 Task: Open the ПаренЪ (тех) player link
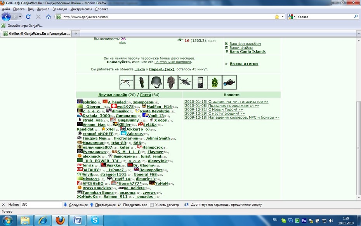162,69
